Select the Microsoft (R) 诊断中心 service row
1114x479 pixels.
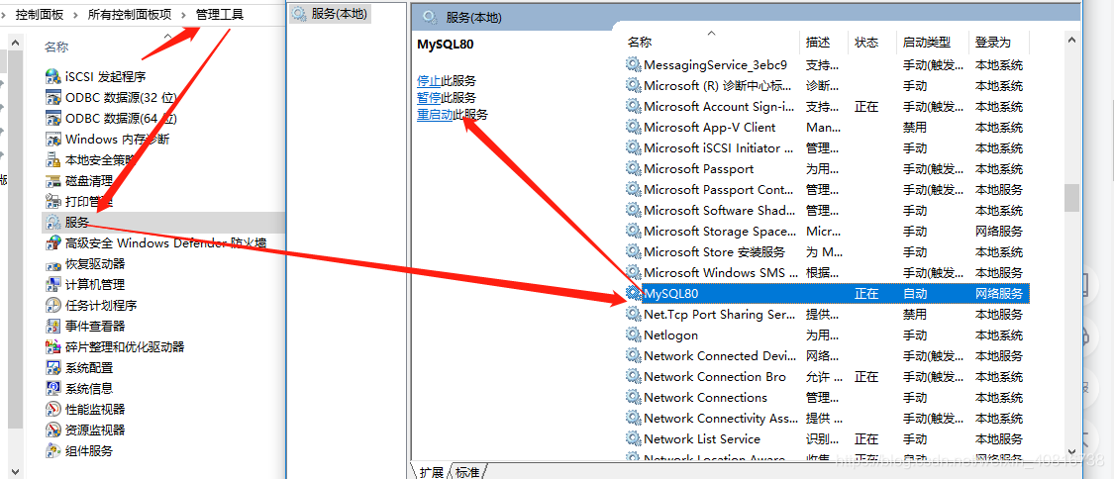click(827, 86)
